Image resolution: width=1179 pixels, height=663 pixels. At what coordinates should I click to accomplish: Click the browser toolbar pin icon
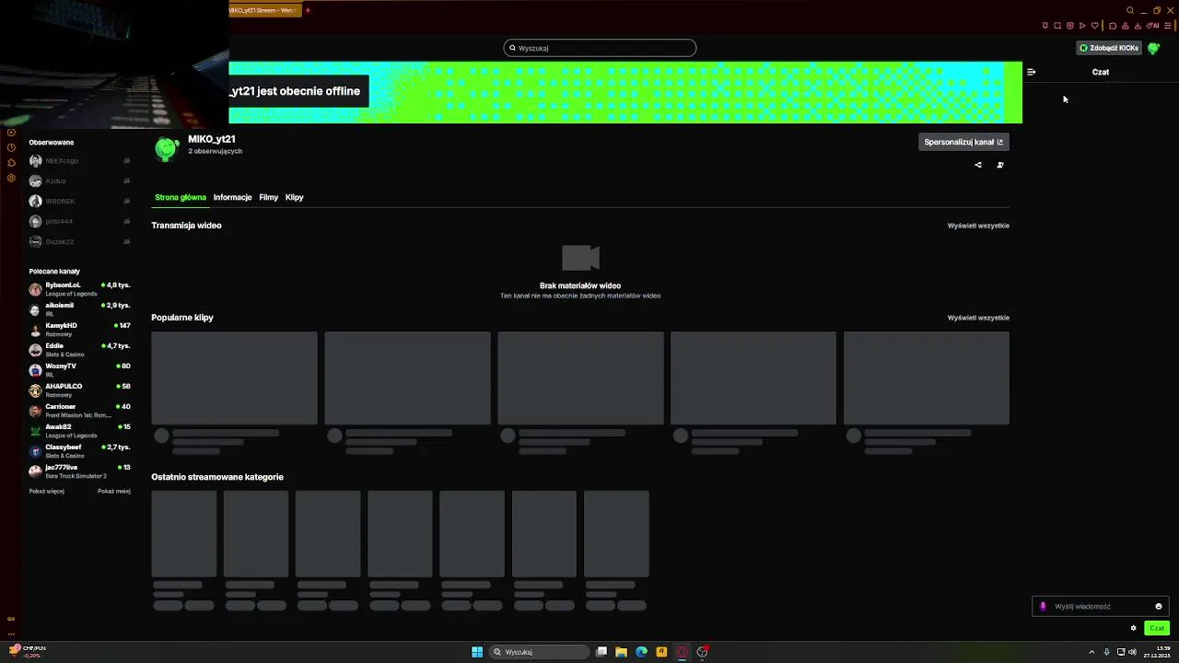click(x=1045, y=25)
